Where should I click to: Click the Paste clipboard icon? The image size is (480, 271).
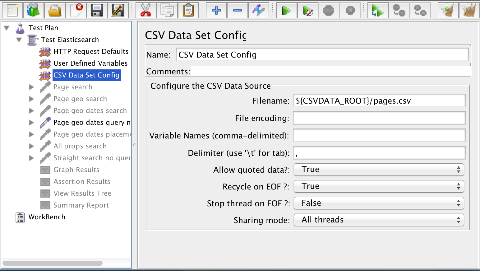click(x=188, y=11)
